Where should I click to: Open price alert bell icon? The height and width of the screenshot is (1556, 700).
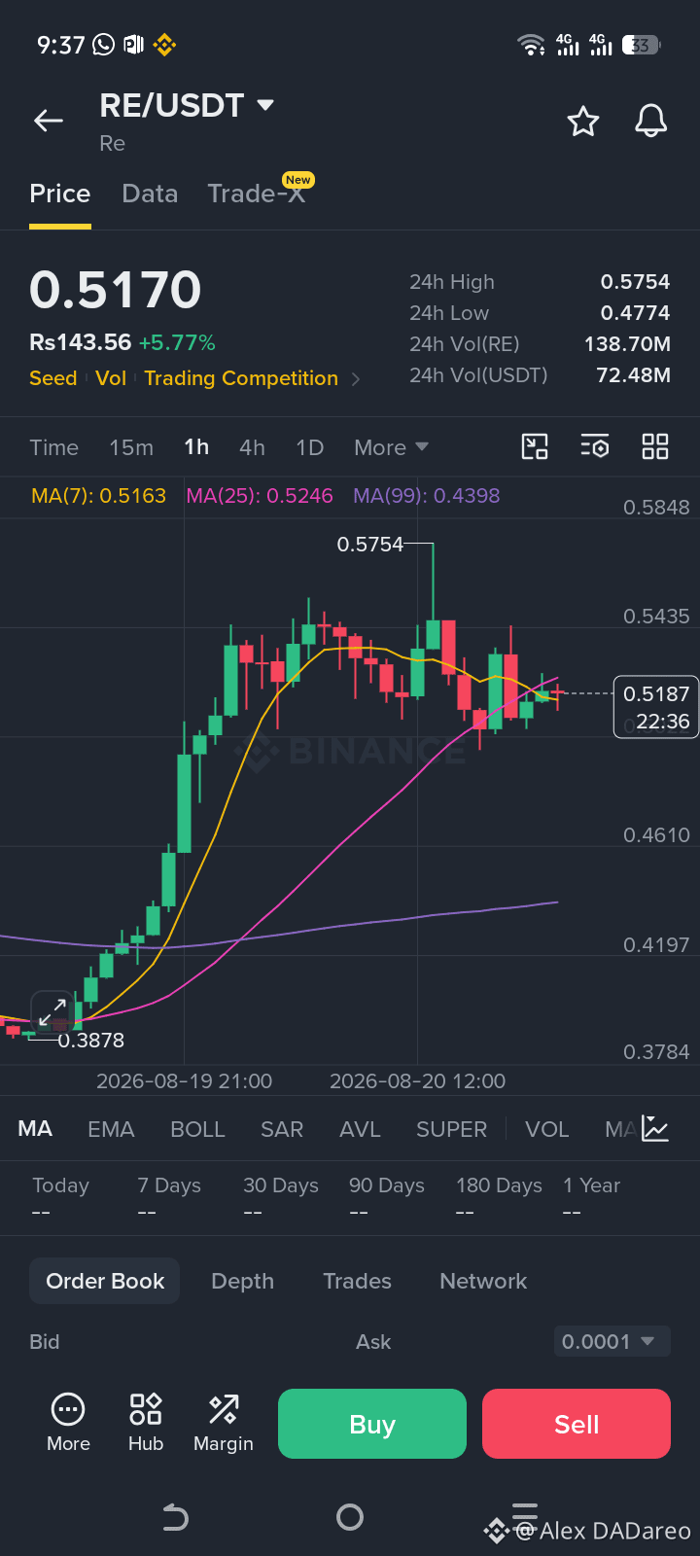click(651, 121)
